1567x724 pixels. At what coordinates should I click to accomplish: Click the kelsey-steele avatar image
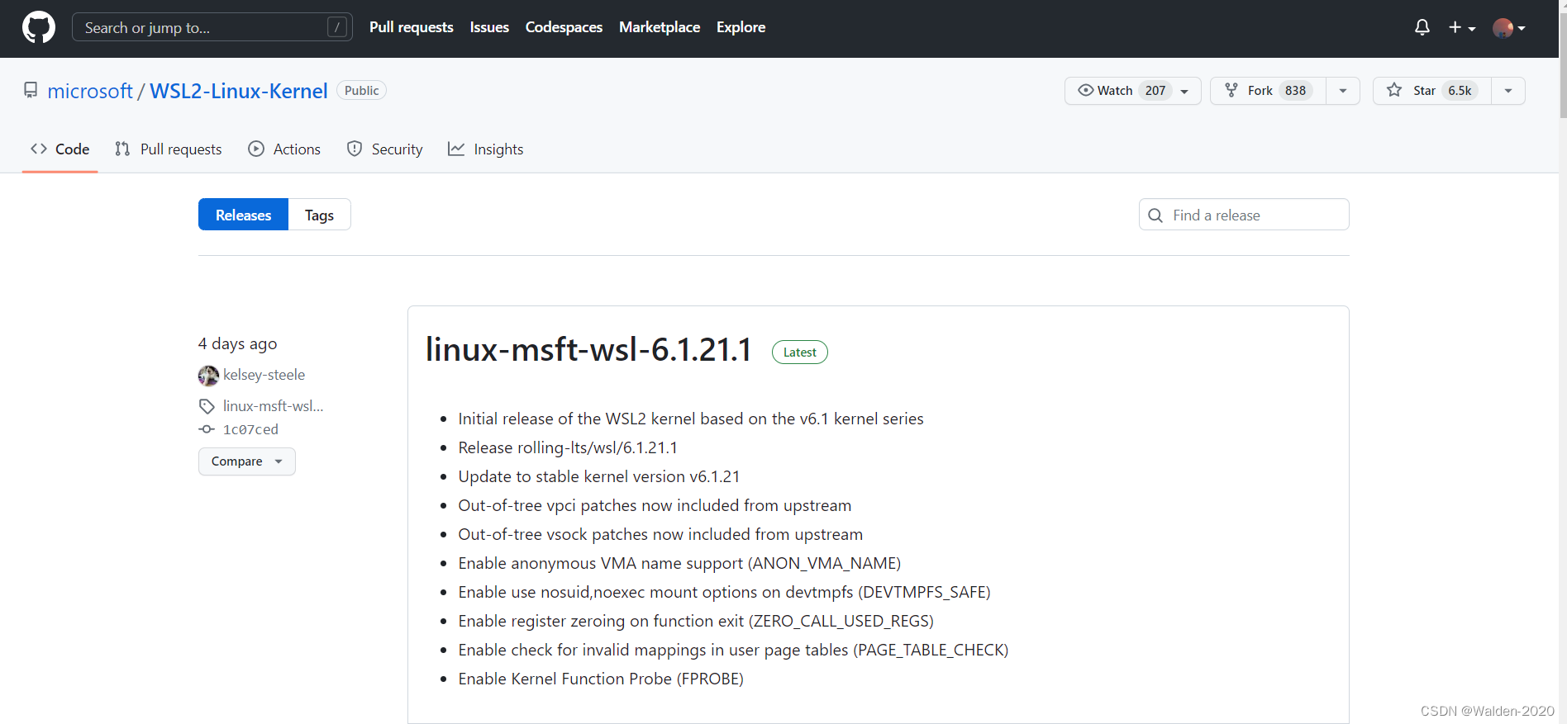point(208,376)
